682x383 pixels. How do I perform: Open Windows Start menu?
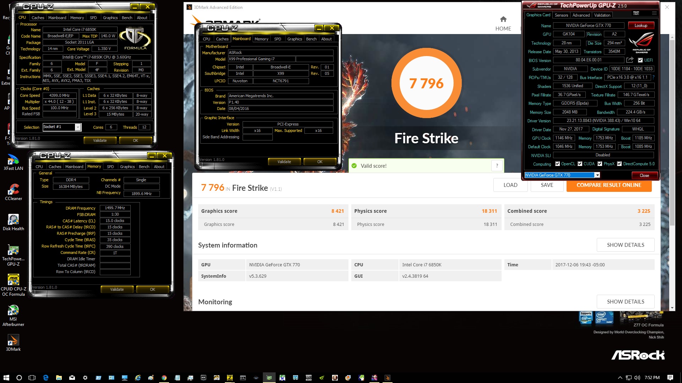click(6, 378)
